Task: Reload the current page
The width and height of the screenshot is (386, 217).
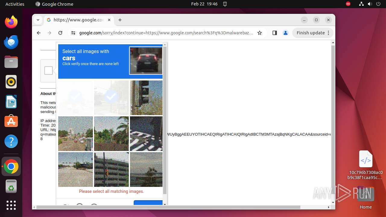Action: click(x=60, y=33)
